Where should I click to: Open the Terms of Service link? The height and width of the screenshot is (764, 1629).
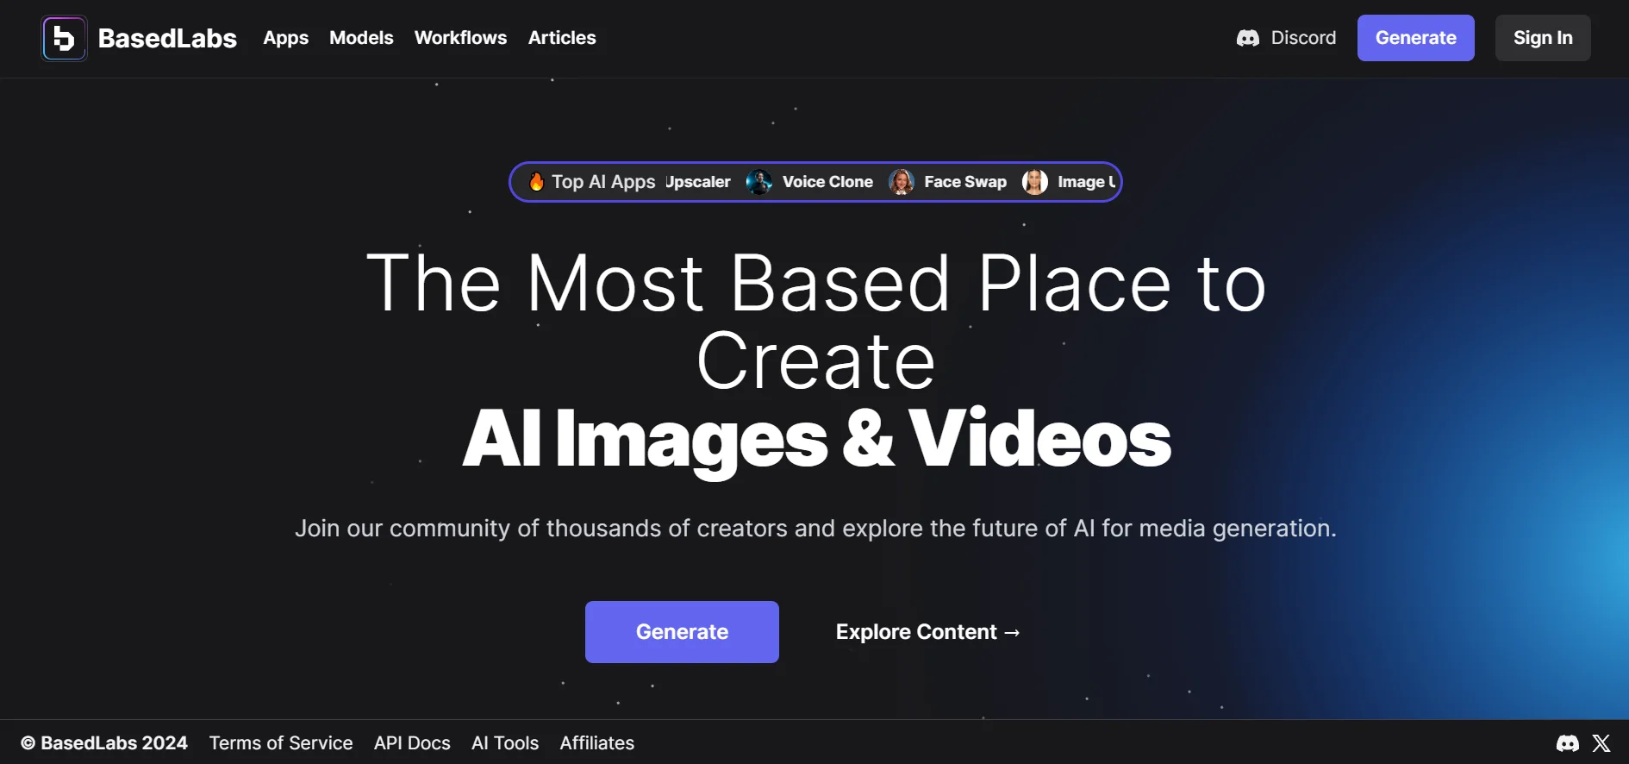pyautogui.click(x=281, y=743)
